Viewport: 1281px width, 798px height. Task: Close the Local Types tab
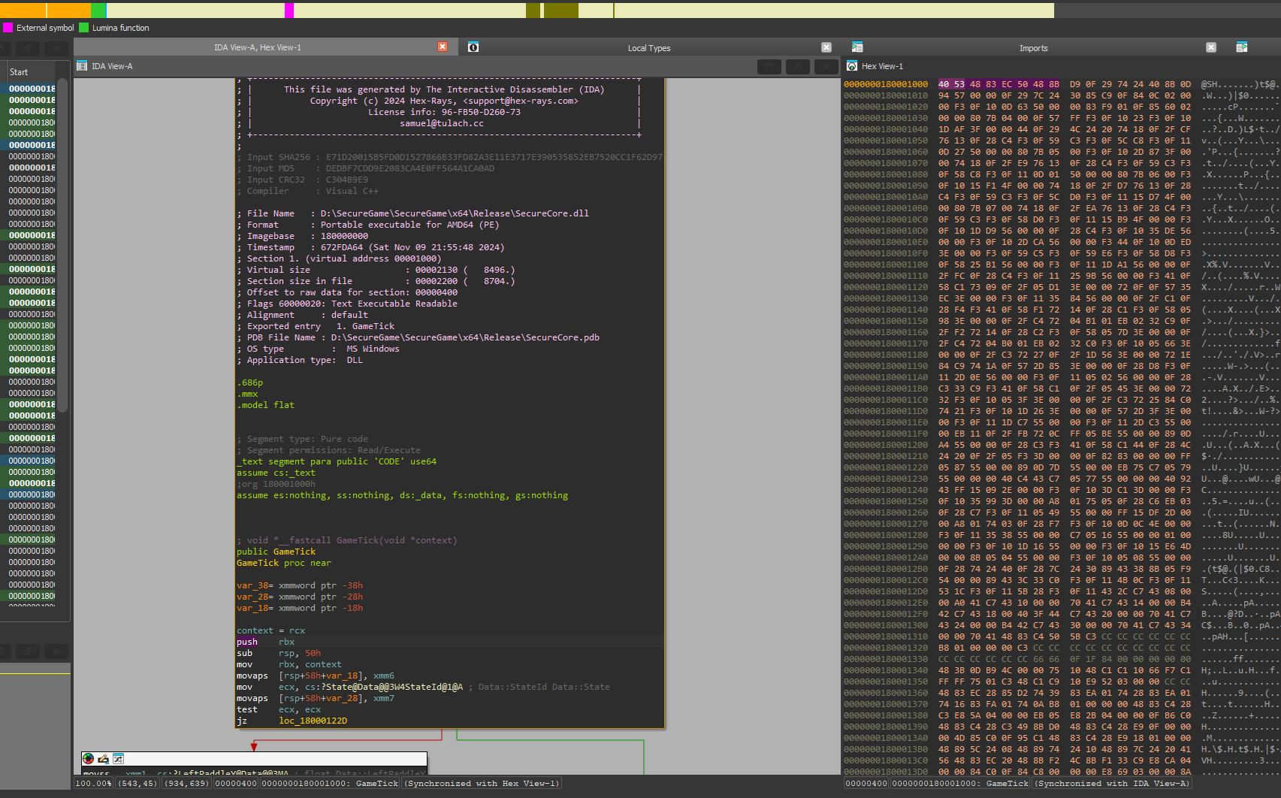point(826,47)
